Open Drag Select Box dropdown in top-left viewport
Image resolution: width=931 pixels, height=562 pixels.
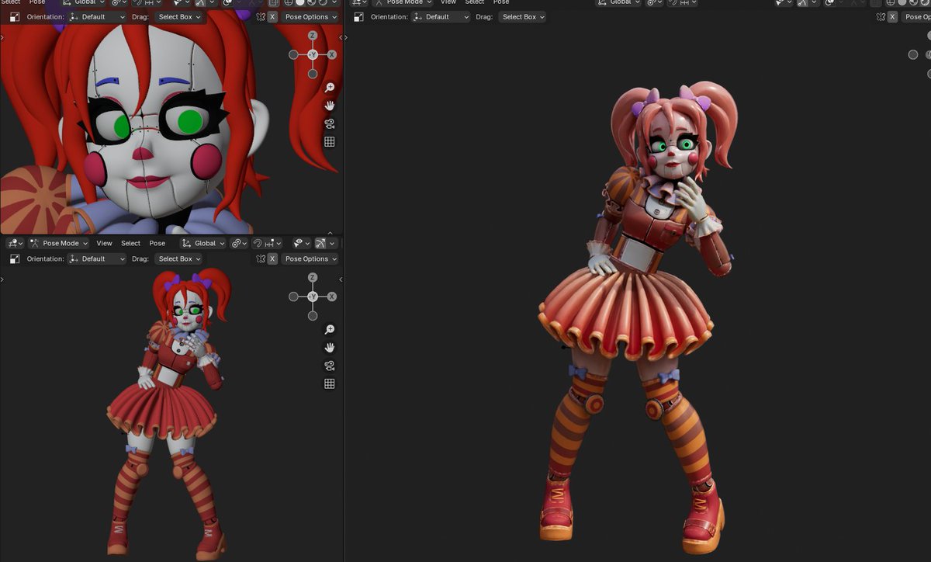tap(179, 16)
